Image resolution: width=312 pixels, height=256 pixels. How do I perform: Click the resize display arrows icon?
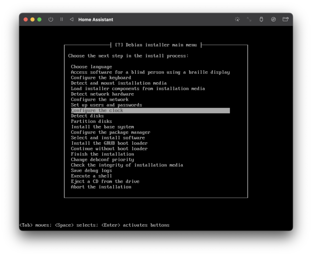(249, 19)
